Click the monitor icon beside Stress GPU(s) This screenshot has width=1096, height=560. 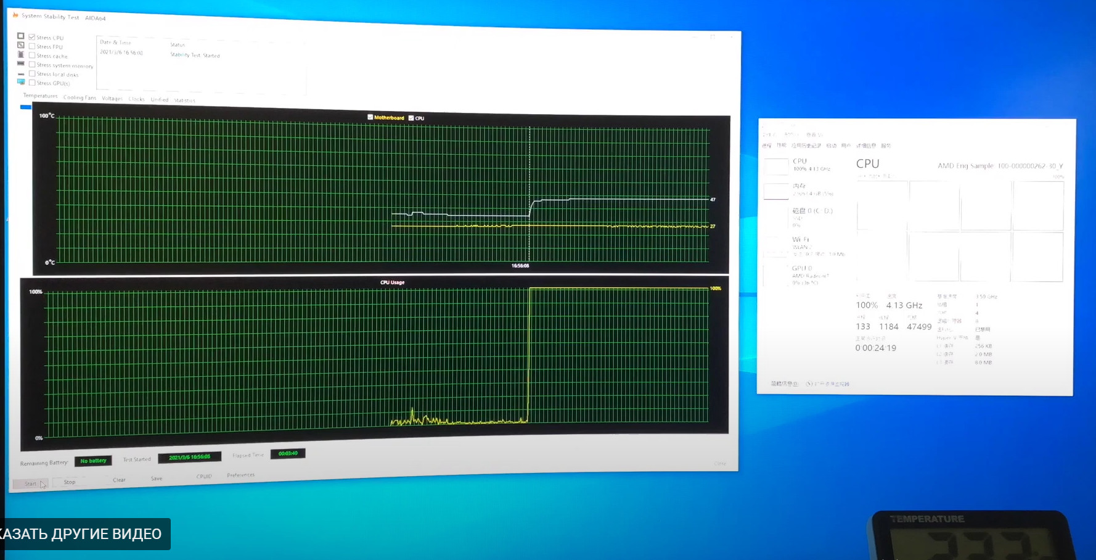point(21,81)
